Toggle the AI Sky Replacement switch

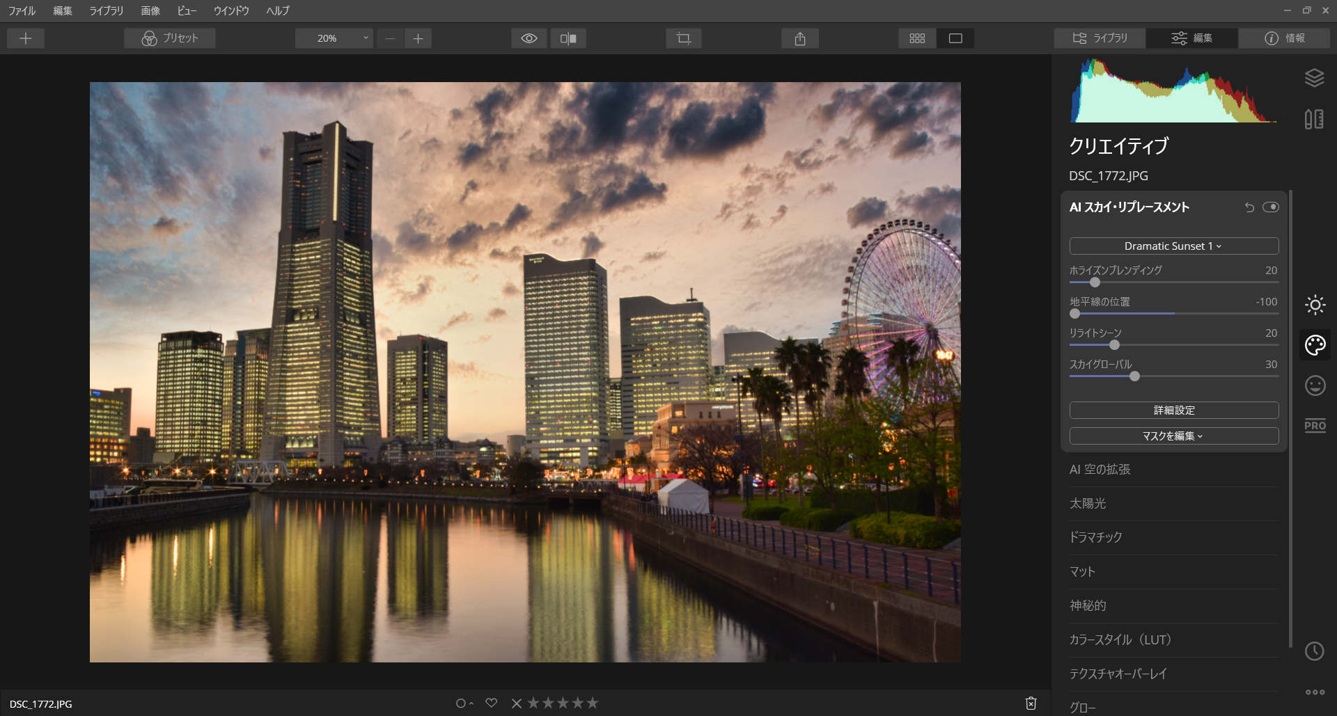(1271, 207)
